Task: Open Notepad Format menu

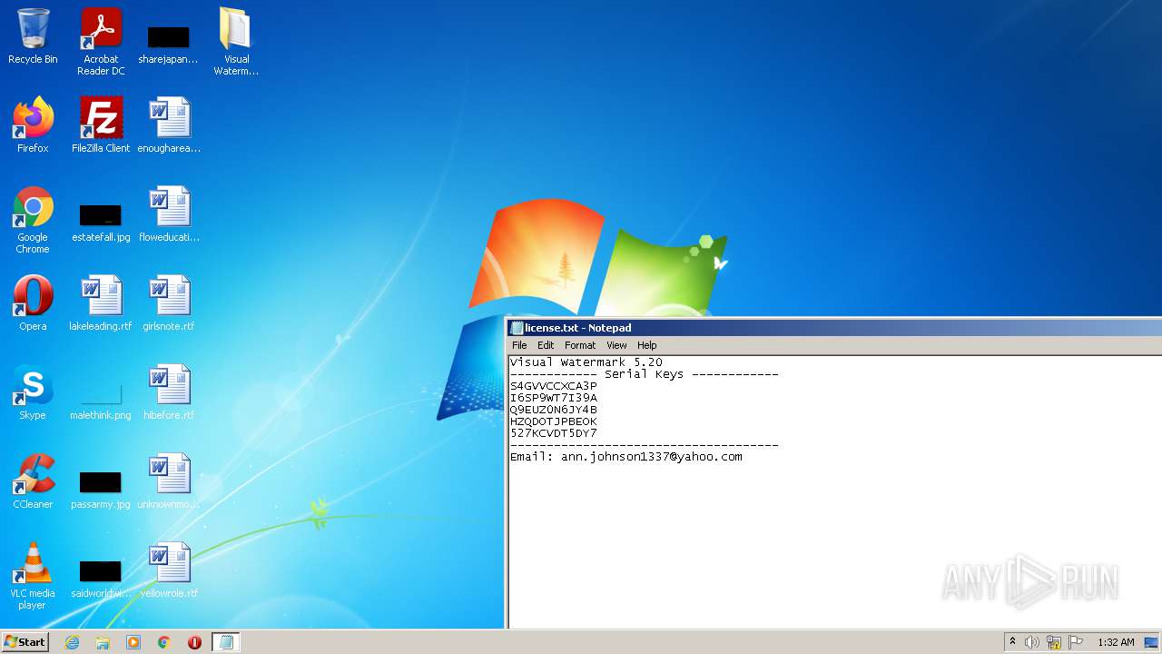Action: (580, 345)
